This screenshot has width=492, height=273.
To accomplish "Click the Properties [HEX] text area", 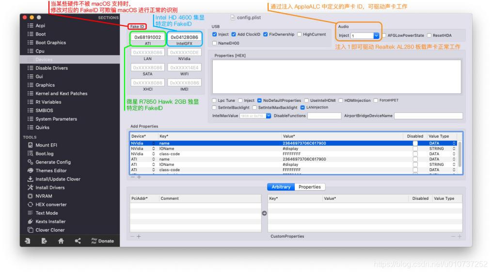I will coord(337,77).
